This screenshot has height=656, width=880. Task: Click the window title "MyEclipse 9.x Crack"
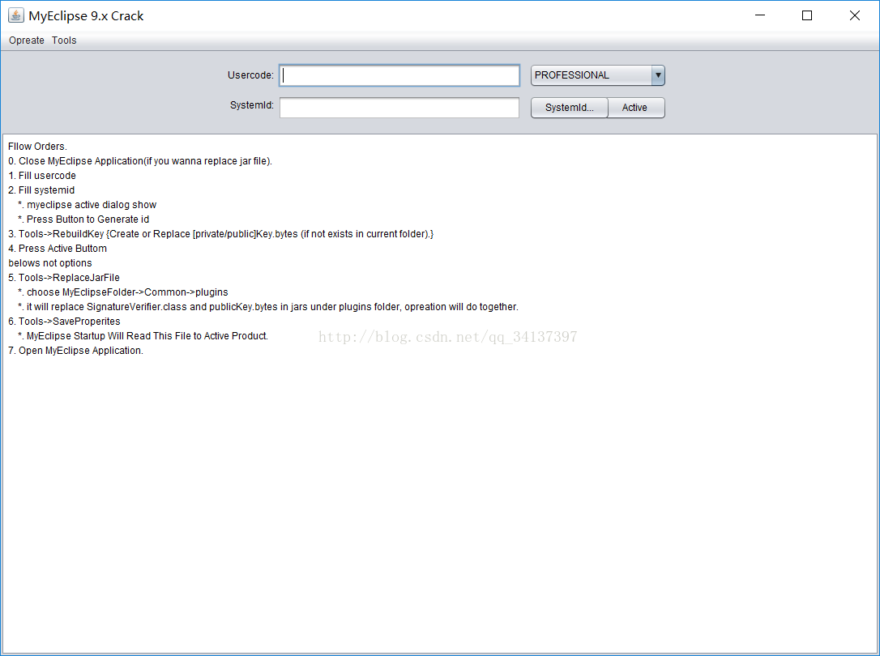coord(86,15)
